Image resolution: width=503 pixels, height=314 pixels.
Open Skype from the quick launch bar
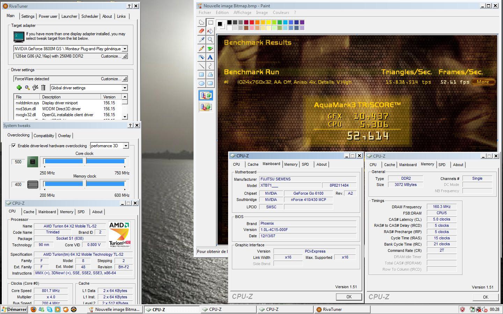pos(50,309)
